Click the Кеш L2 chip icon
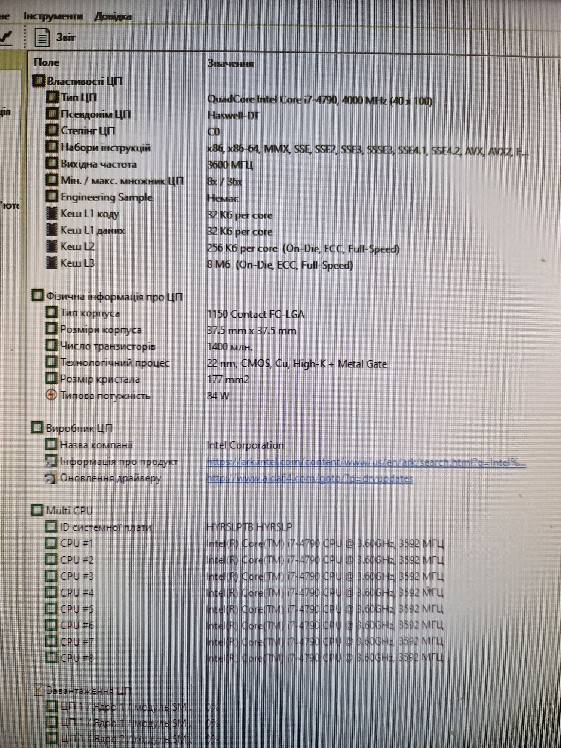The image size is (561, 748). tap(52, 246)
